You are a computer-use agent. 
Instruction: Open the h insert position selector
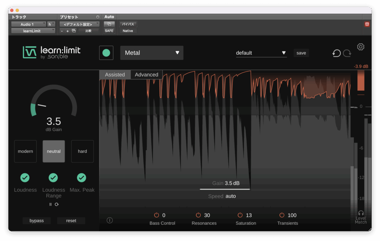point(51,24)
